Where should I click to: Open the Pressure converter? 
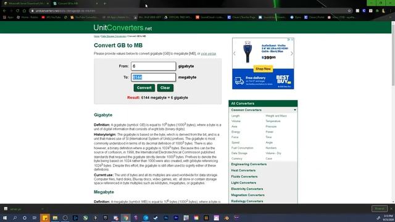271,126
